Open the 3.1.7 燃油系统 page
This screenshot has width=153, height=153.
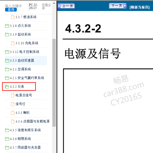click(x=26, y=17)
